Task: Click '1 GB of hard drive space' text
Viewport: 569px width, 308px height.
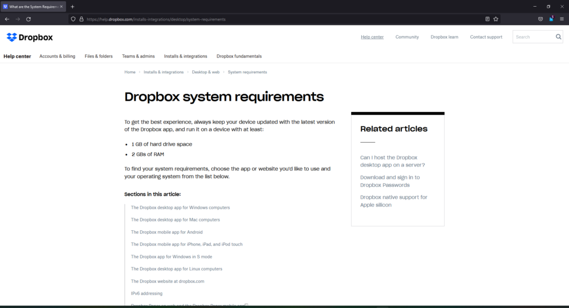Action: point(162,144)
